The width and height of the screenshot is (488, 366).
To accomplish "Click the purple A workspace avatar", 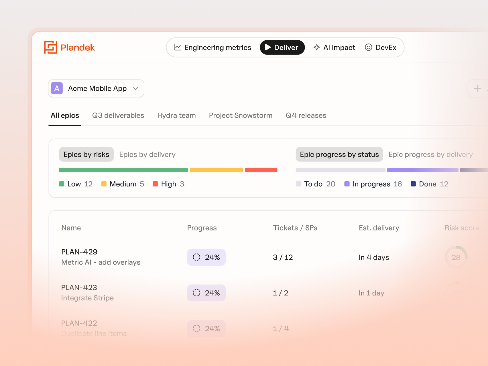I will [57, 88].
